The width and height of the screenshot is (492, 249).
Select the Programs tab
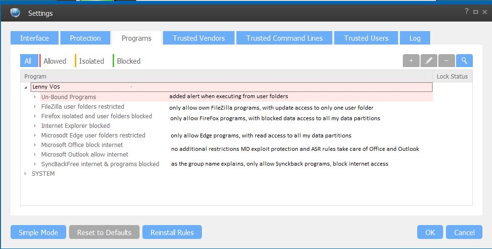(x=137, y=38)
